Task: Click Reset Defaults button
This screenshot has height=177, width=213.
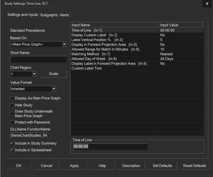Action: tap(195, 166)
